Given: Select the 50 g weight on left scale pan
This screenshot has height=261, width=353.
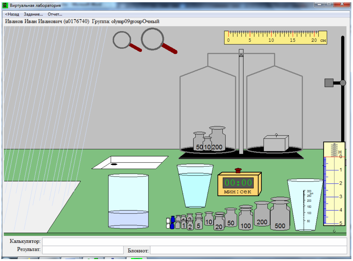Looking at the screenshot, I should [x=199, y=142].
